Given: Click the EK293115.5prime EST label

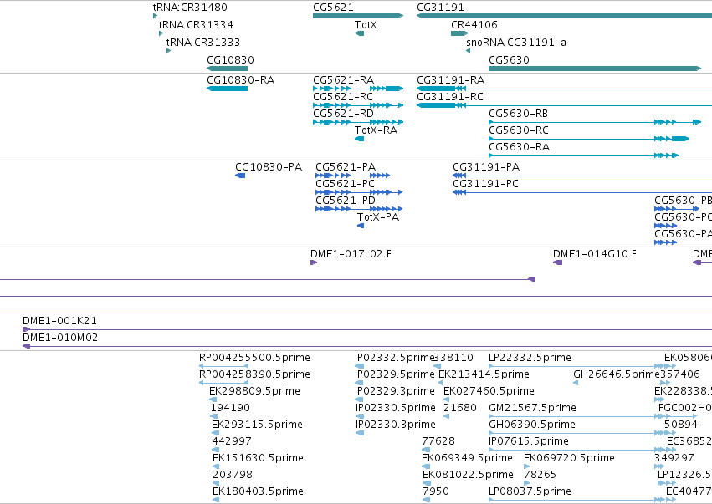Looking at the screenshot, I should [257, 425].
